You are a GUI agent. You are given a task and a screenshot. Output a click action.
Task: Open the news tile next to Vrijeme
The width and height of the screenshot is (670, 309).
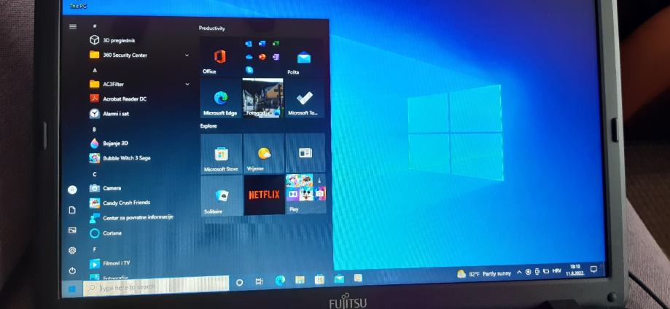point(305,154)
